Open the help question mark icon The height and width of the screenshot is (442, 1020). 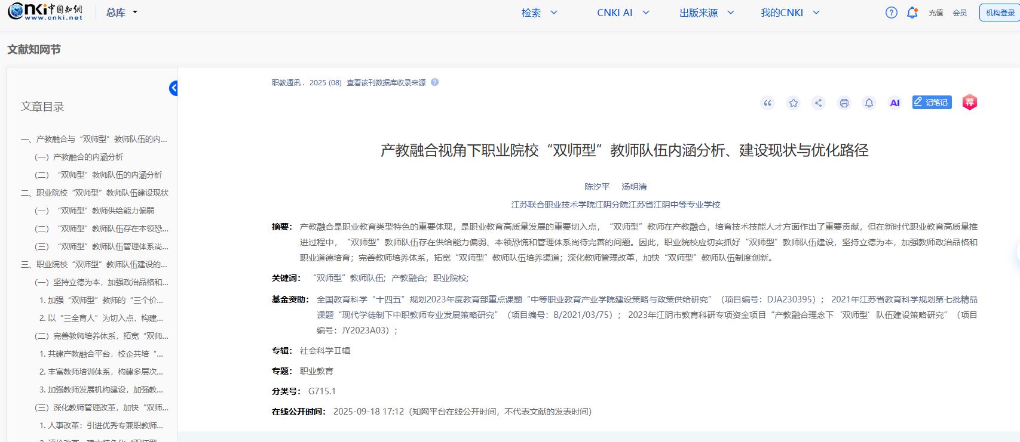(x=891, y=13)
